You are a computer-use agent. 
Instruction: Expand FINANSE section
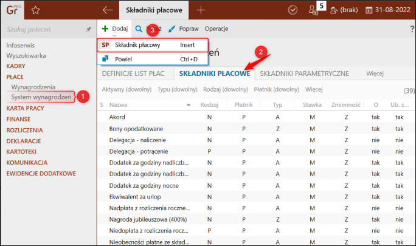click(18, 119)
